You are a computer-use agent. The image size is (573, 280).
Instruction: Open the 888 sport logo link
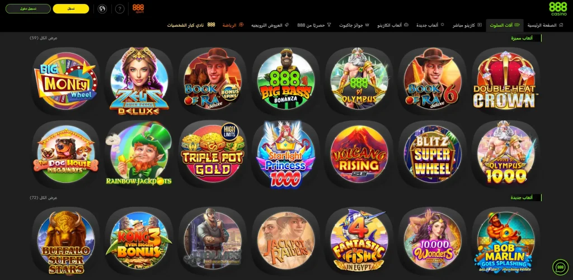[138, 8]
